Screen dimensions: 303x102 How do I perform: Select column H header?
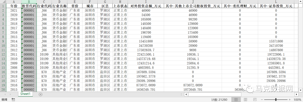point(120,2)
